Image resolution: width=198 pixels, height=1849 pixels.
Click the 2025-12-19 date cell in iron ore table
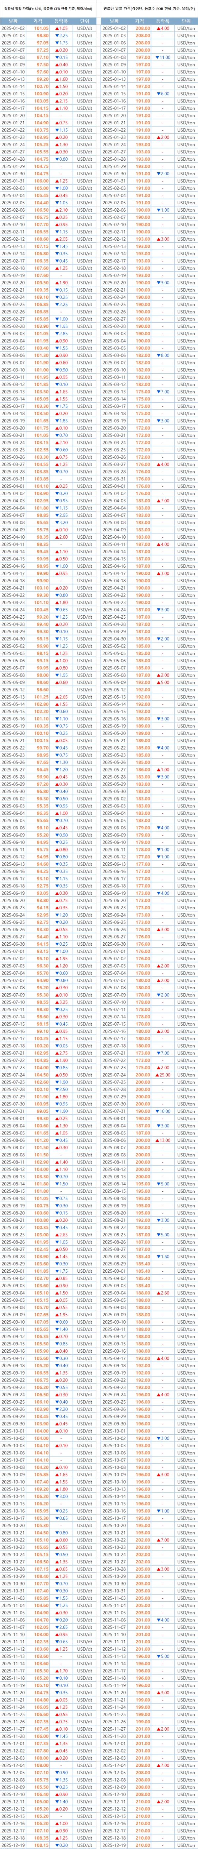14,1845
